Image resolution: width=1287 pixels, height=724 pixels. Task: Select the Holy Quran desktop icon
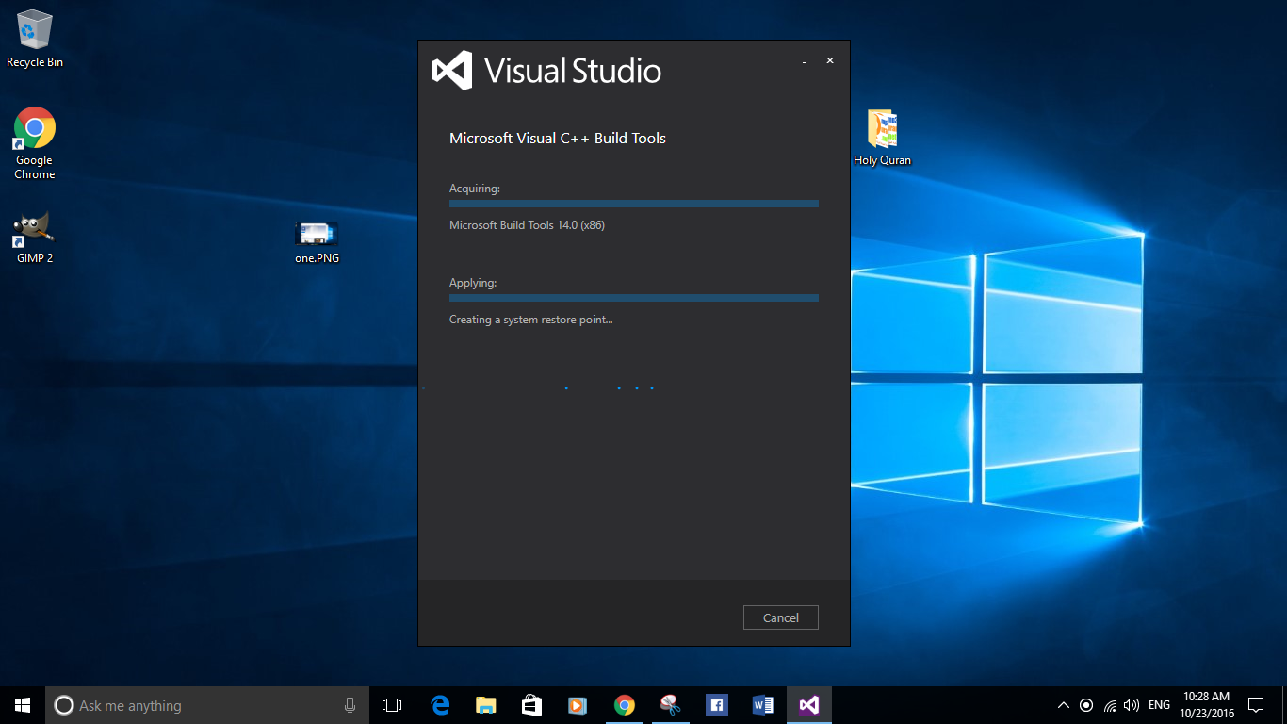pyautogui.click(x=882, y=139)
